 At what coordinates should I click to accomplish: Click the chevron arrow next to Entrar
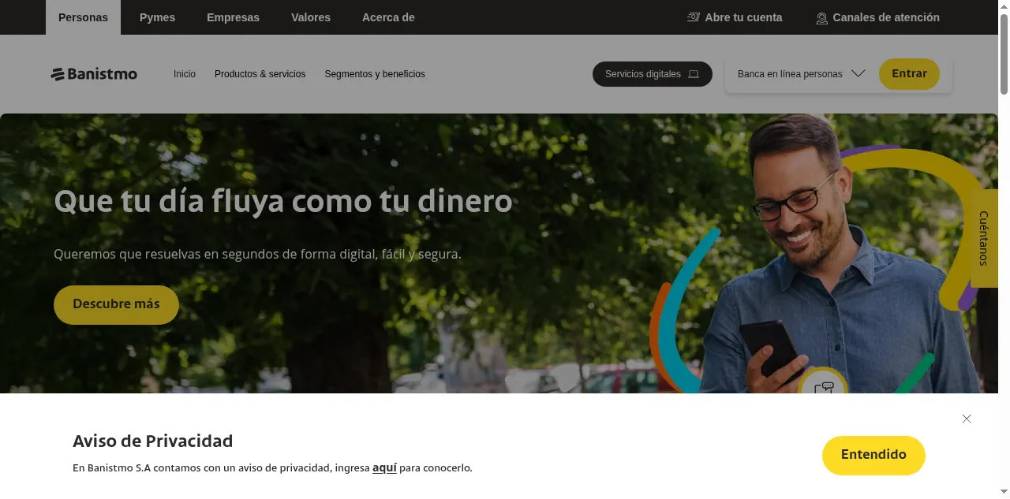coord(858,74)
